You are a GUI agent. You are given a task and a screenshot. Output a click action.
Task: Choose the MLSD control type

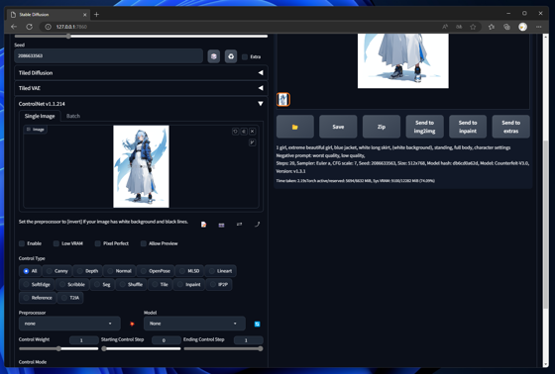point(189,271)
